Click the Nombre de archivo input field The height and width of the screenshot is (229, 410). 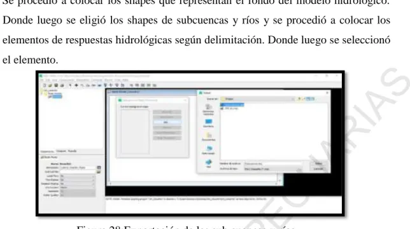click(x=273, y=163)
